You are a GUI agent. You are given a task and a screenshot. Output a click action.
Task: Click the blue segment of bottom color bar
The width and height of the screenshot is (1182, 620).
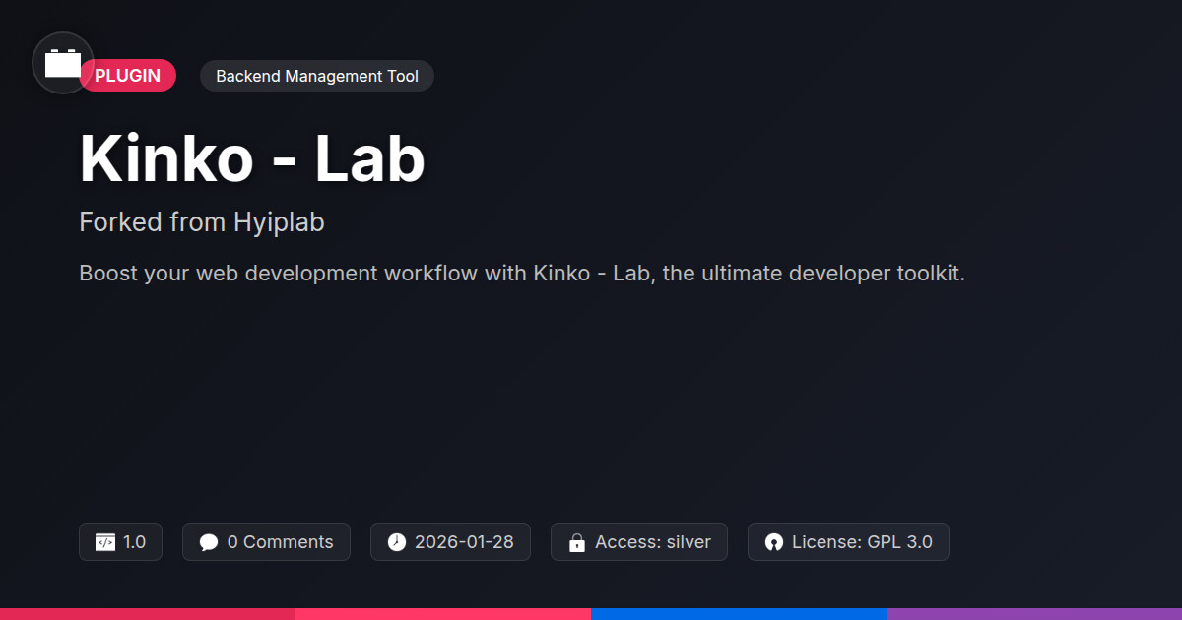pos(739,613)
